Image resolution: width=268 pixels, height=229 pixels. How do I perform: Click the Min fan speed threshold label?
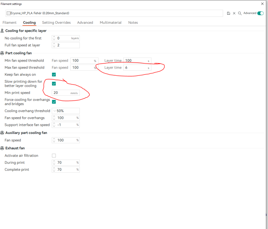click(24, 61)
